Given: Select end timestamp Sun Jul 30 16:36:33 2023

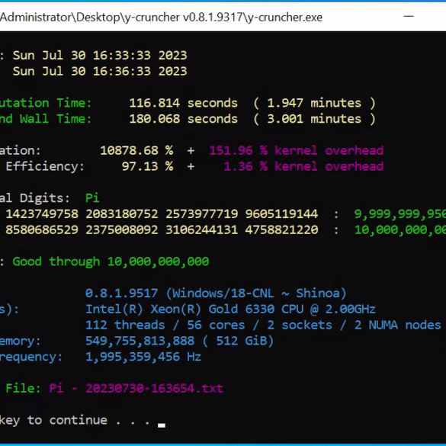Looking at the screenshot, I should click(100, 71).
